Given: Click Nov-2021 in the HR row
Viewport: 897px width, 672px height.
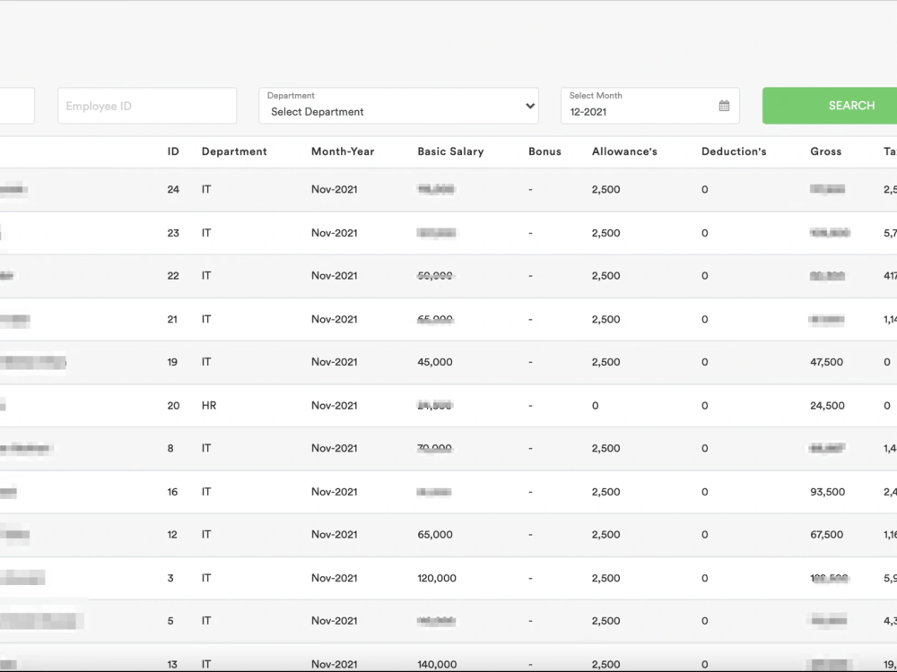Looking at the screenshot, I should coord(334,406).
